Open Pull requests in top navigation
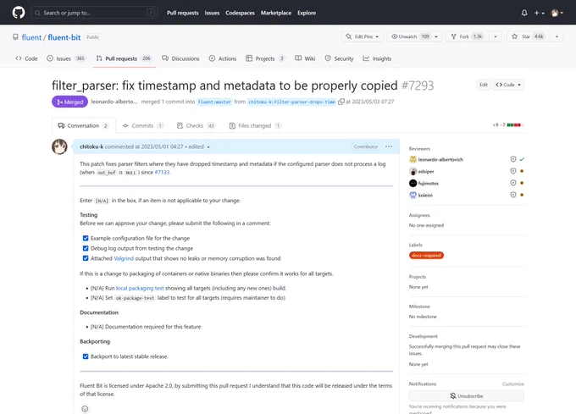Viewport: 576px width, 414px height. [x=183, y=13]
